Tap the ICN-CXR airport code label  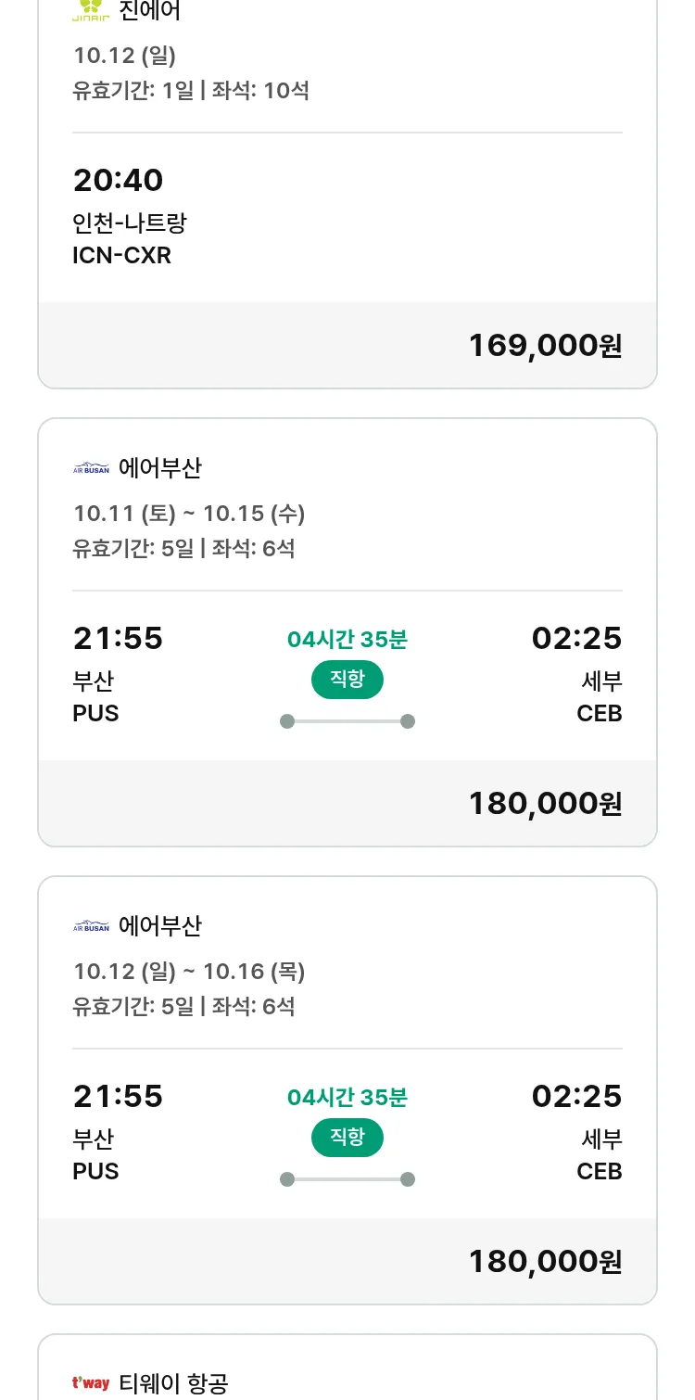[x=121, y=255]
